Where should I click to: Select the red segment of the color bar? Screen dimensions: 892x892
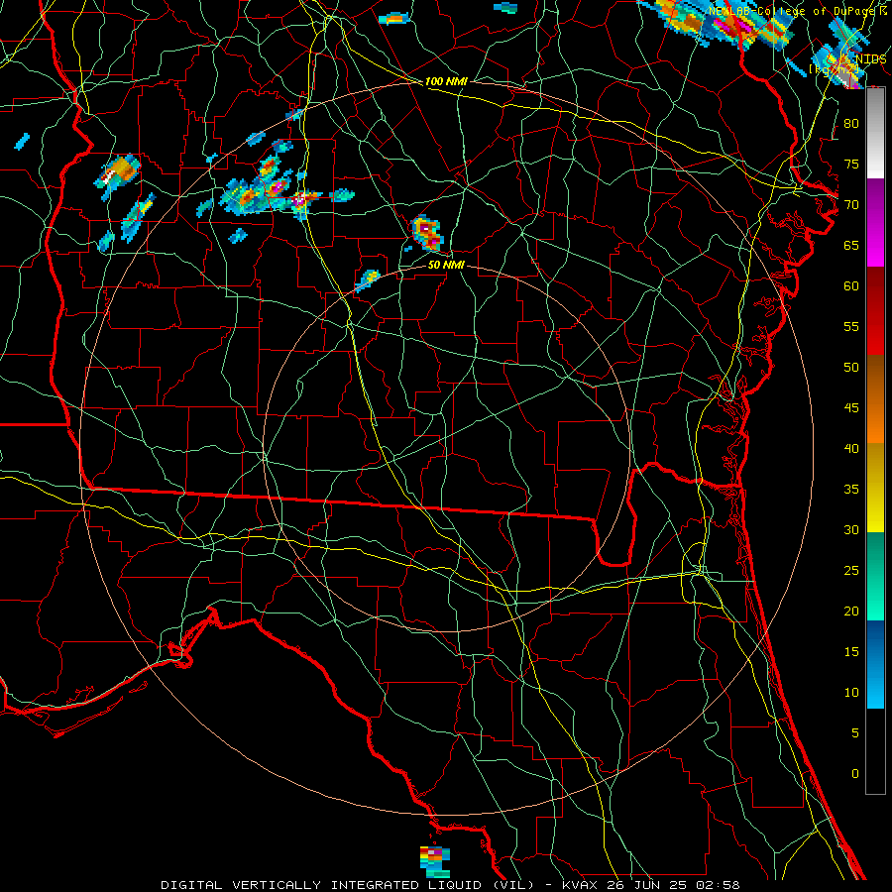click(875, 311)
